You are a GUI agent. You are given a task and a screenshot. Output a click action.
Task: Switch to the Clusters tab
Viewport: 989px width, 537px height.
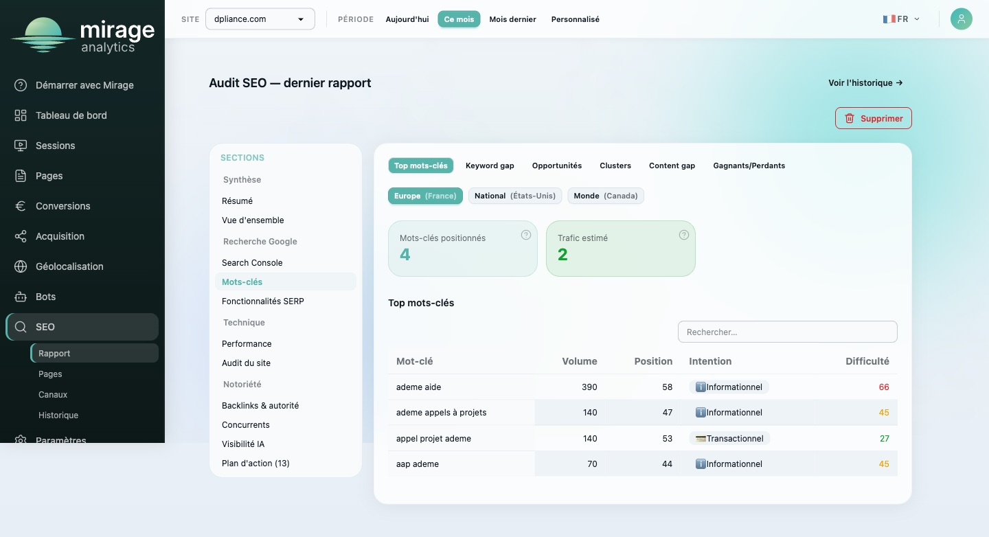[615, 165]
